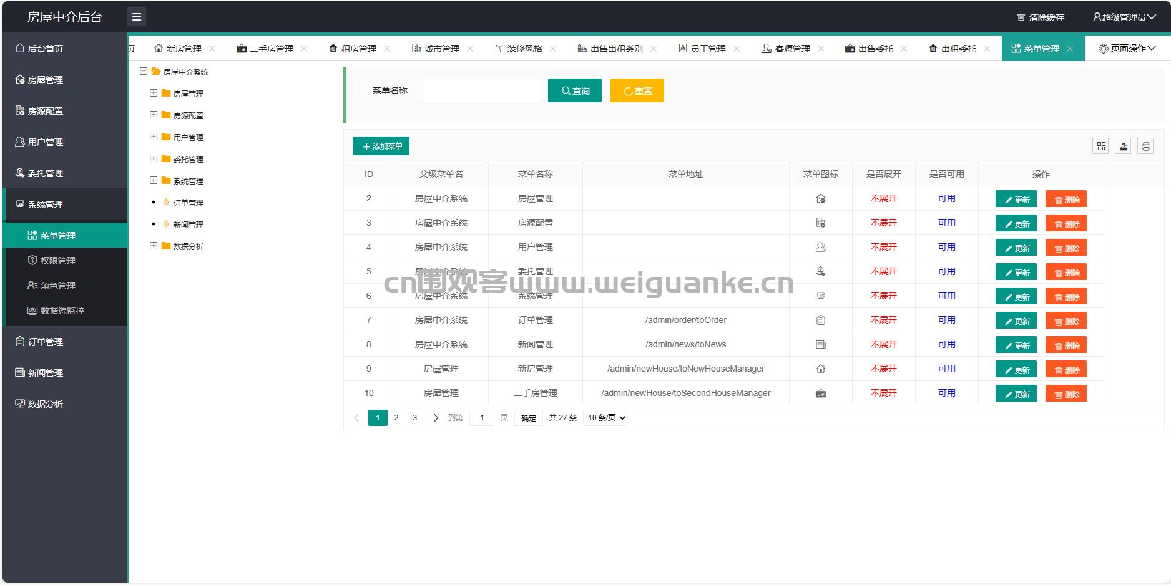Open 权限管理 in the sidebar
Screen dimensions: 1171x585
pos(57,261)
